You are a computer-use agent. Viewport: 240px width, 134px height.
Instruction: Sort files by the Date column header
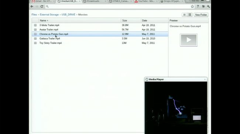154,21
